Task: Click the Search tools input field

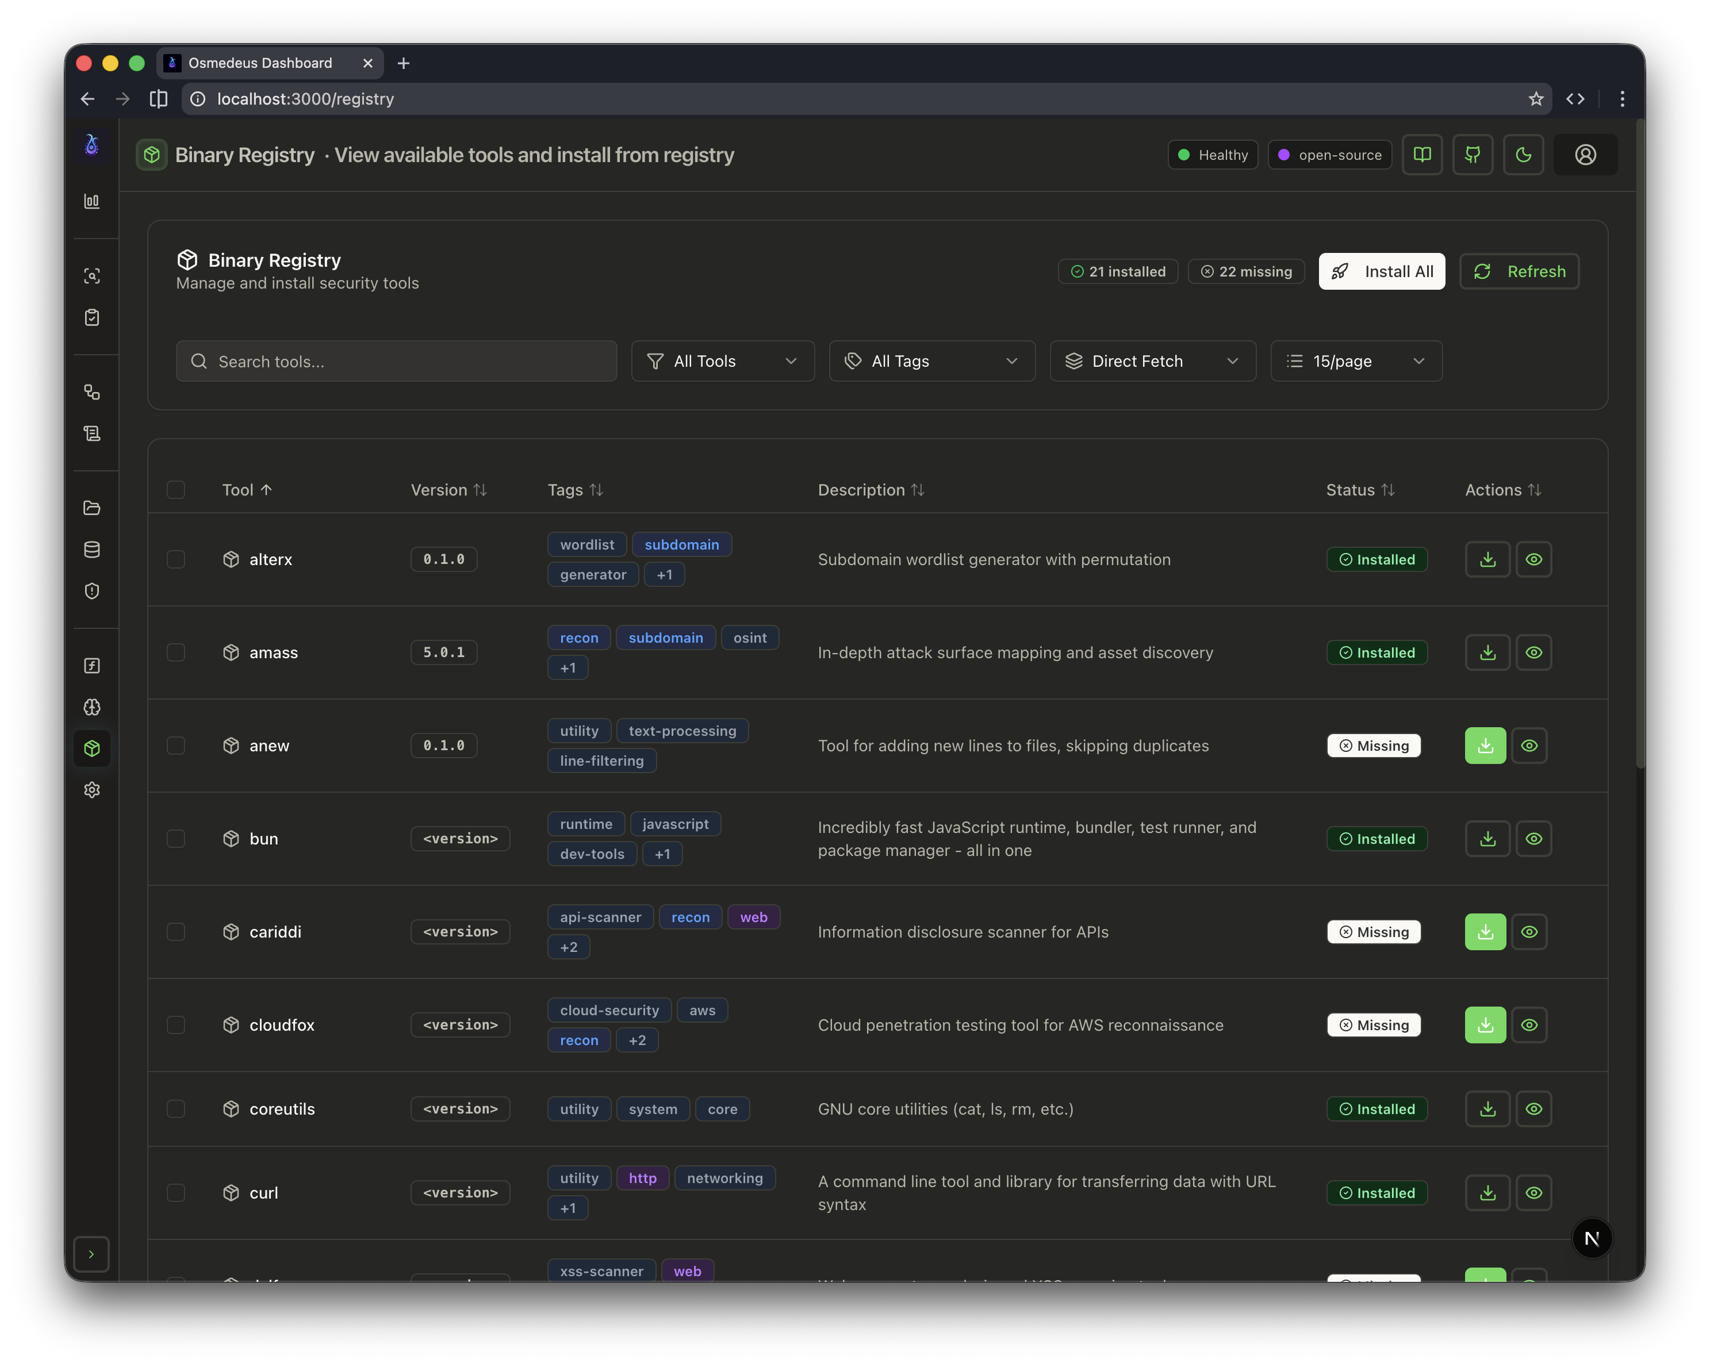Action: point(397,361)
